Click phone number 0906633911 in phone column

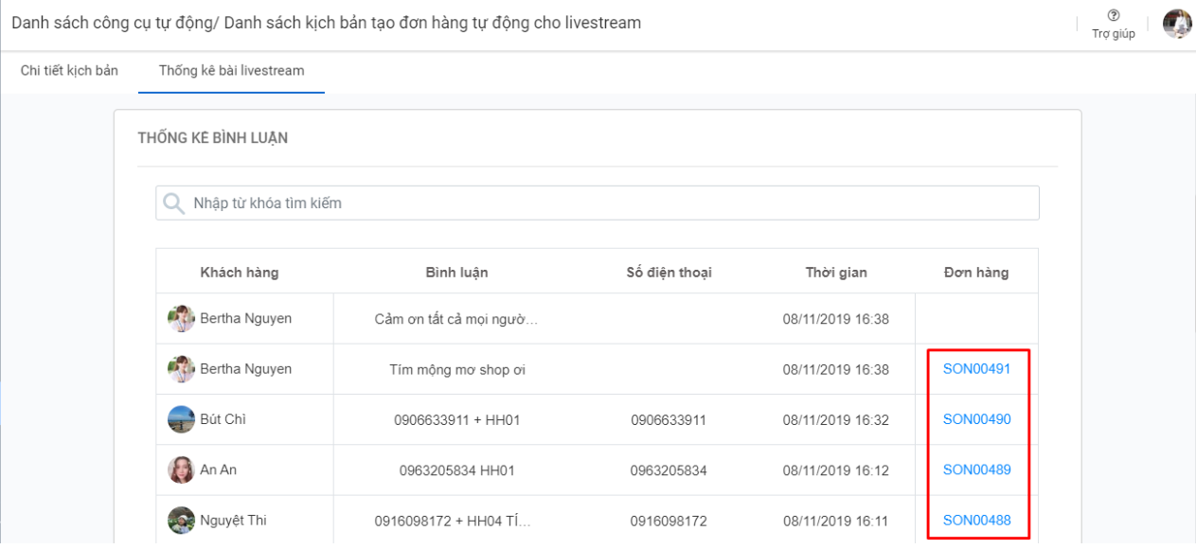click(x=669, y=420)
